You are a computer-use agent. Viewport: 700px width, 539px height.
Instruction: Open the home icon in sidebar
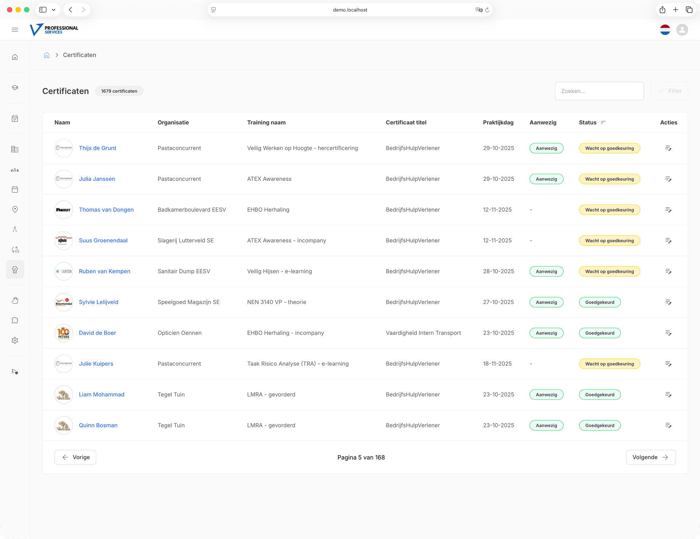tap(15, 57)
